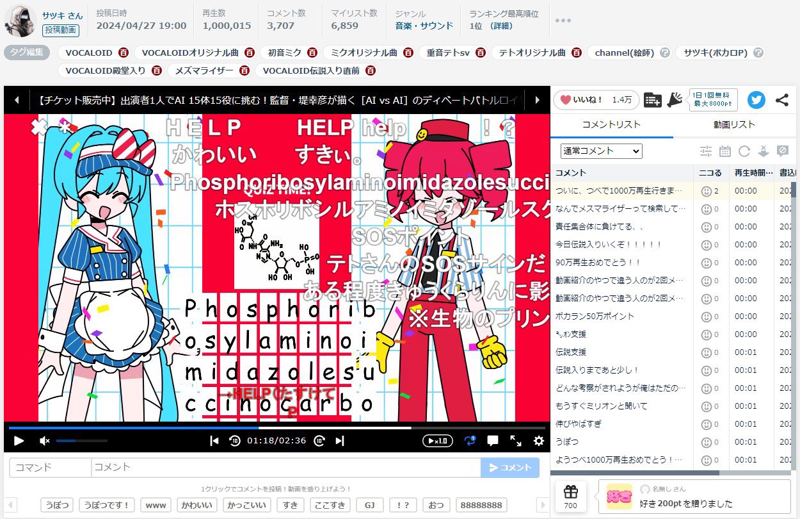Nikoru the 90万再生おめでとう comment
This screenshot has height=519, width=800.
(x=706, y=262)
